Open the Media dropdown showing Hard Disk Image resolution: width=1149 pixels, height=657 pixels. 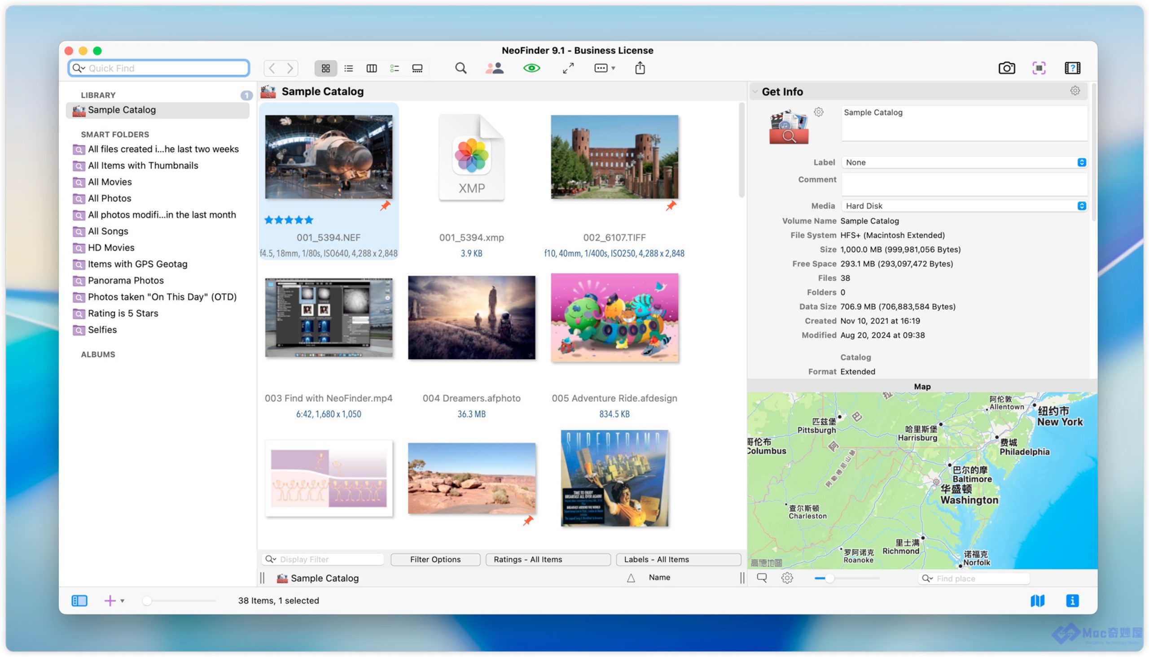click(964, 206)
